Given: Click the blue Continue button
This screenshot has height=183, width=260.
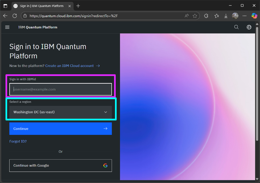Looking at the screenshot, I should tap(60, 129).
